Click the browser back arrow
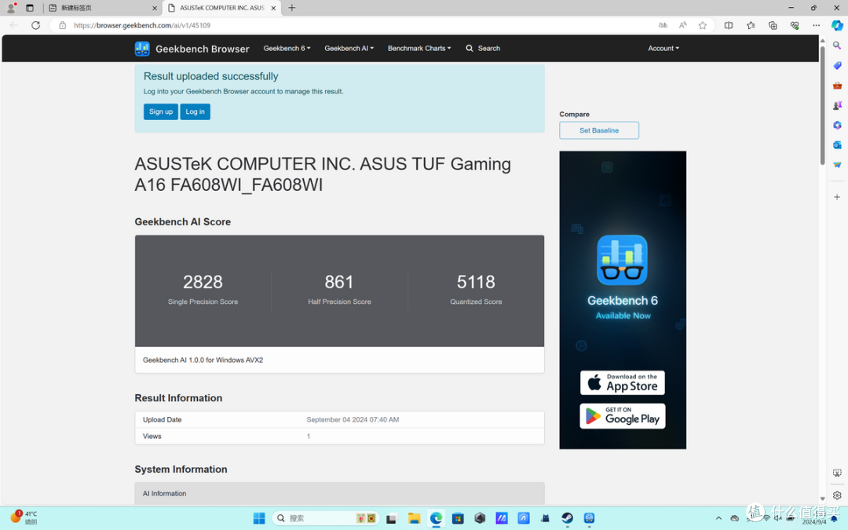Screen dimensions: 848x530 coord(14,25)
